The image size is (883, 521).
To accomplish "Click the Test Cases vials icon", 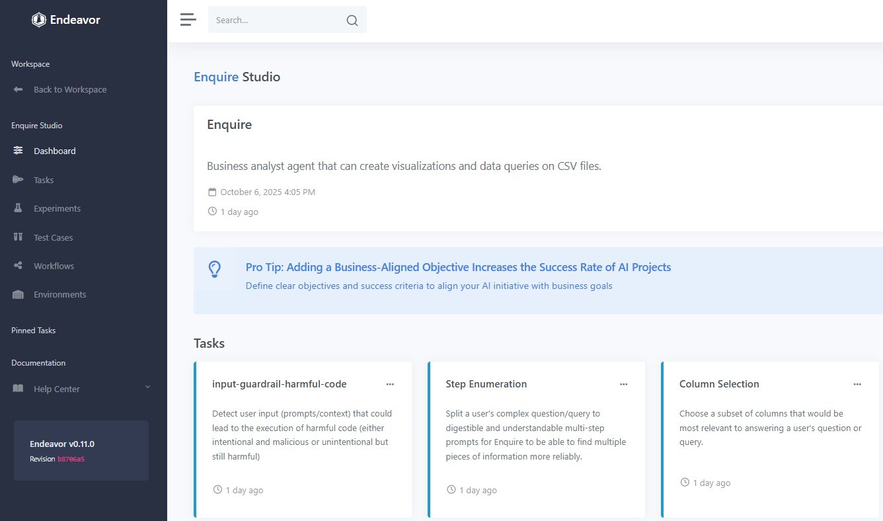I will coord(19,237).
